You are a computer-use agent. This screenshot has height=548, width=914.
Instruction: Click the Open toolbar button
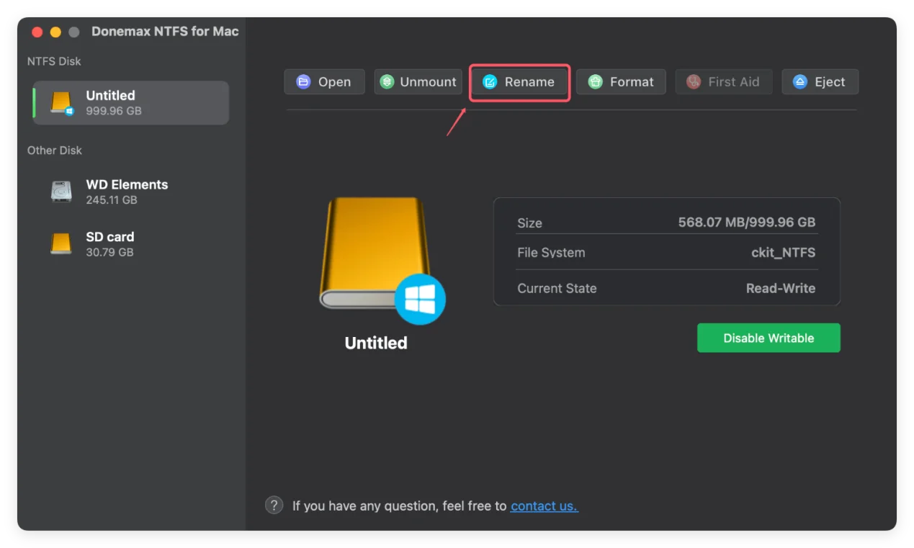(x=324, y=82)
